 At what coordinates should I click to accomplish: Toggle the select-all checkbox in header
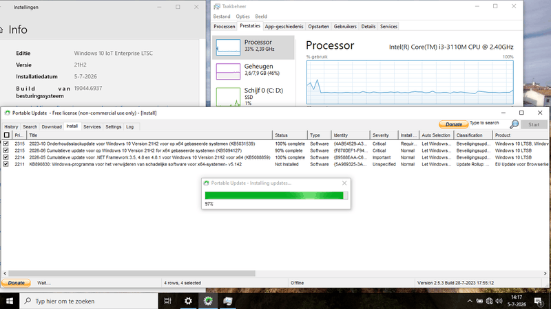[x=7, y=135]
